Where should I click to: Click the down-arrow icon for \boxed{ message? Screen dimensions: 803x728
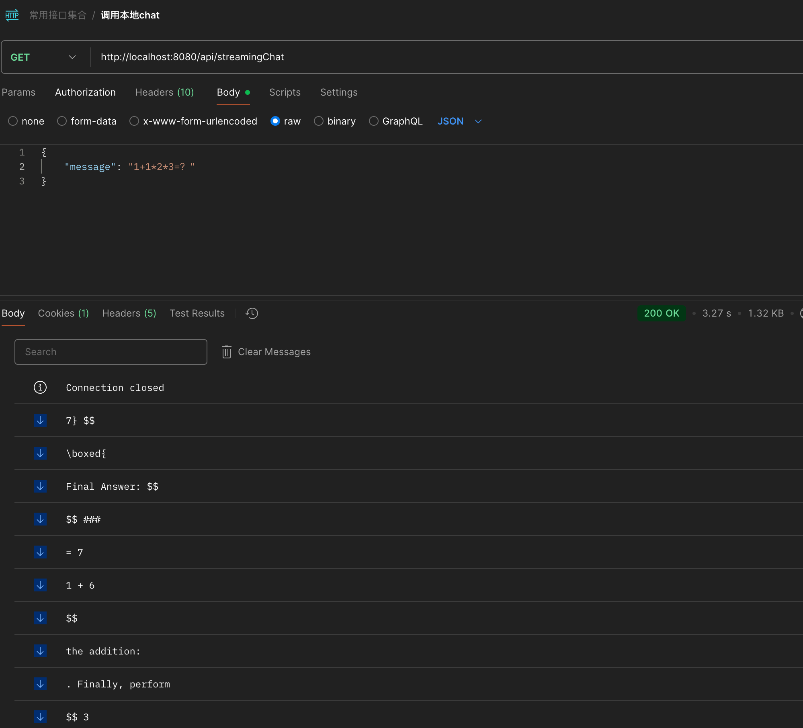point(40,454)
